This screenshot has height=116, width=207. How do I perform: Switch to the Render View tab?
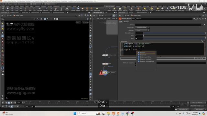[x=25, y=13]
